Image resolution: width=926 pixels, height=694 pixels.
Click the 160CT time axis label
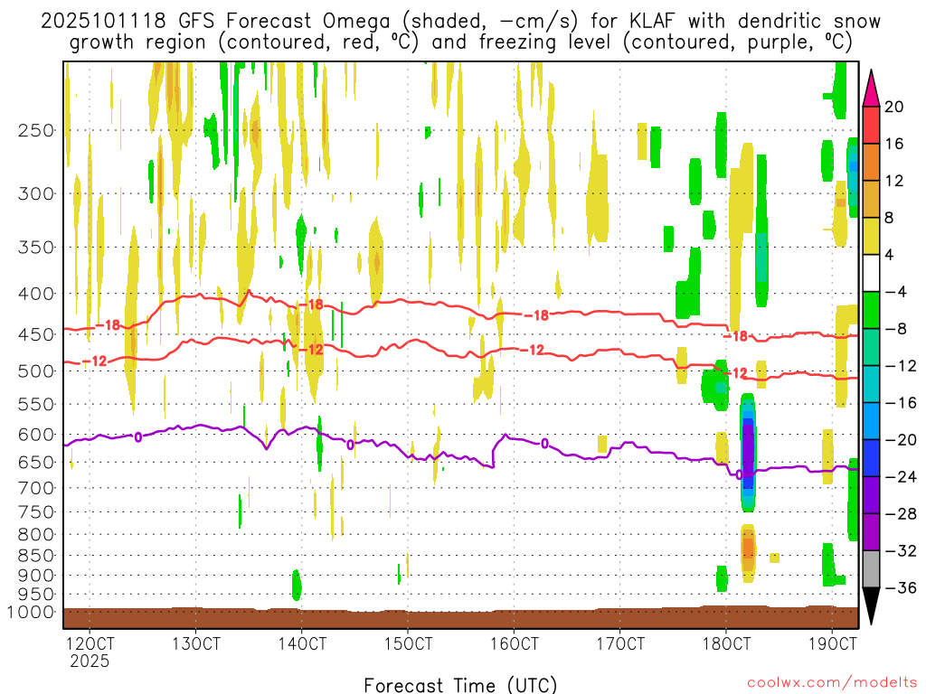(514, 642)
